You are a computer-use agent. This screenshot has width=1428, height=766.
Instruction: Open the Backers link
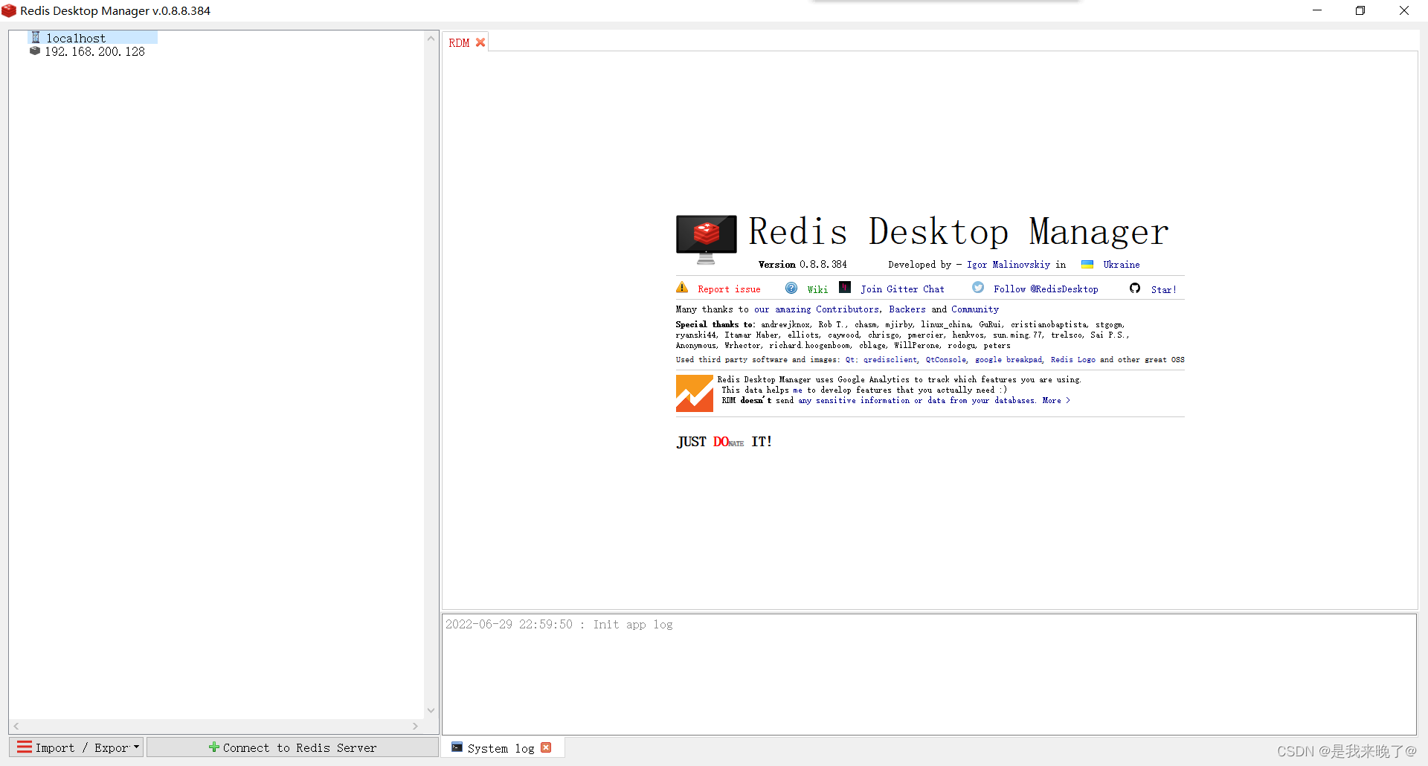pyautogui.click(x=907, y=309)
